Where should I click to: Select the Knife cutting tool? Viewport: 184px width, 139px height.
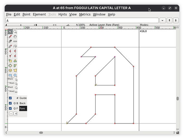point(10,41)
